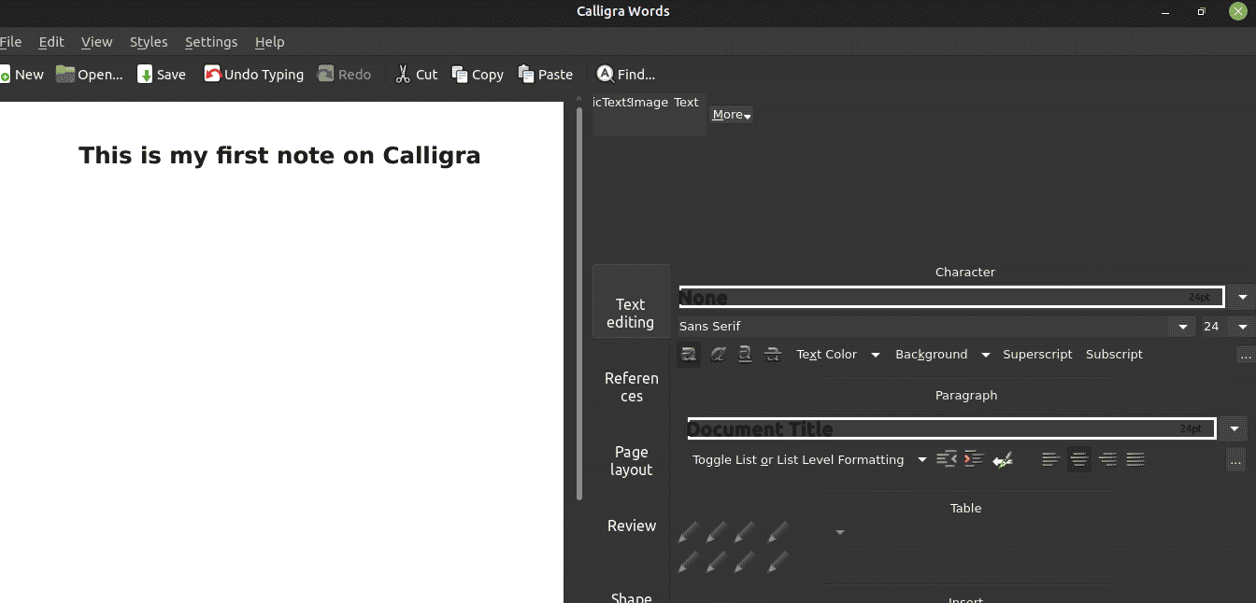The height and width of the screenshot is (603, 1256).
Task: Toggle Subscript formatting
Action: click(1114, 355)
